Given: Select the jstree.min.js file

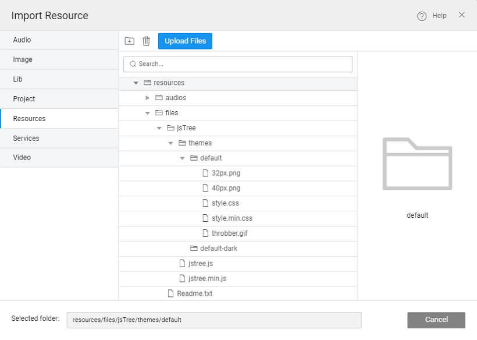Looking at the screenshot, I should point(207,278).
